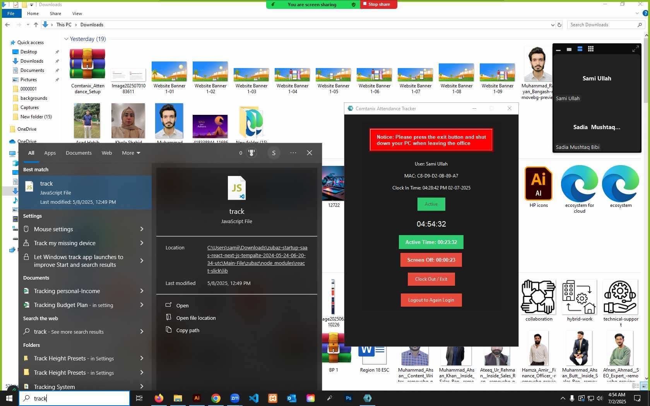Image resolution: width=650 pixels, height=406 pixels.
Task: Open search rewards trophy icon
Action: click(x=251, y=153)
